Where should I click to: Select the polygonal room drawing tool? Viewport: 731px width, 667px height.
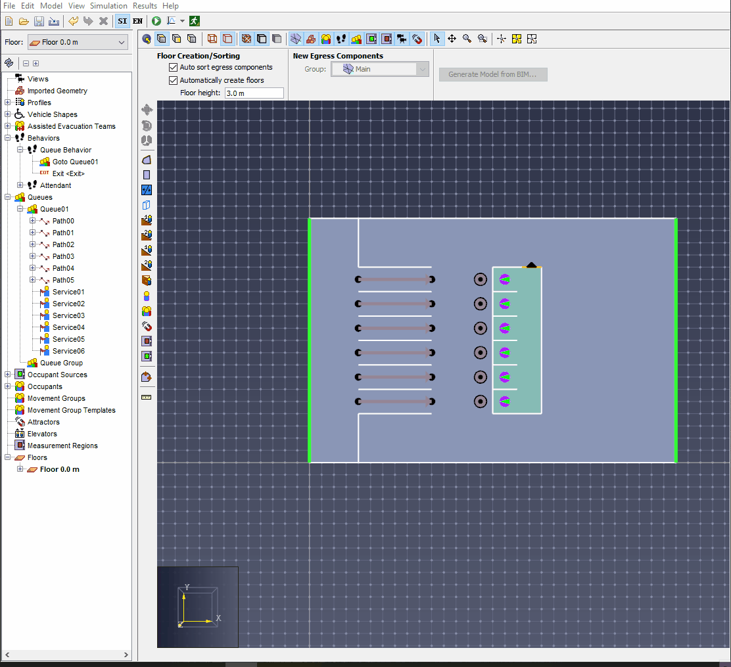tap(147, 160)
